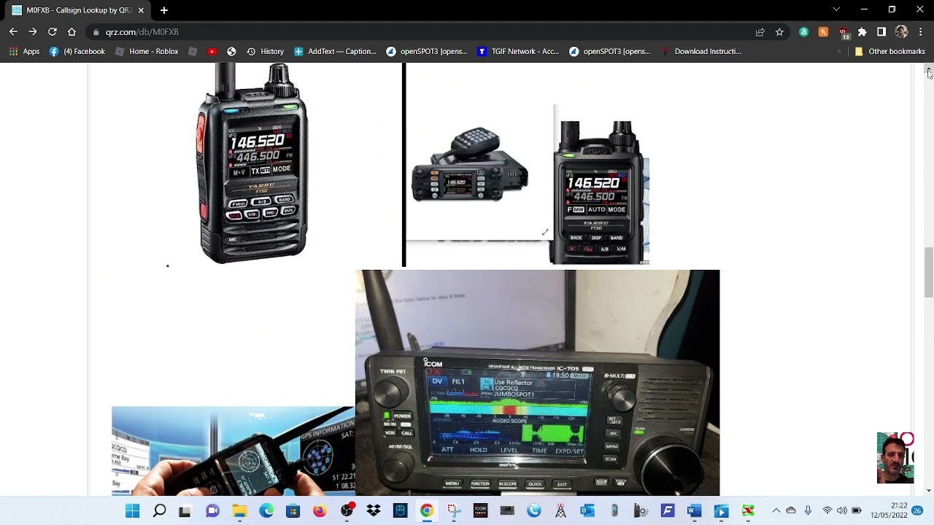Bookmark this page with the star icon
Screen dimensions: 934x525
779,32
